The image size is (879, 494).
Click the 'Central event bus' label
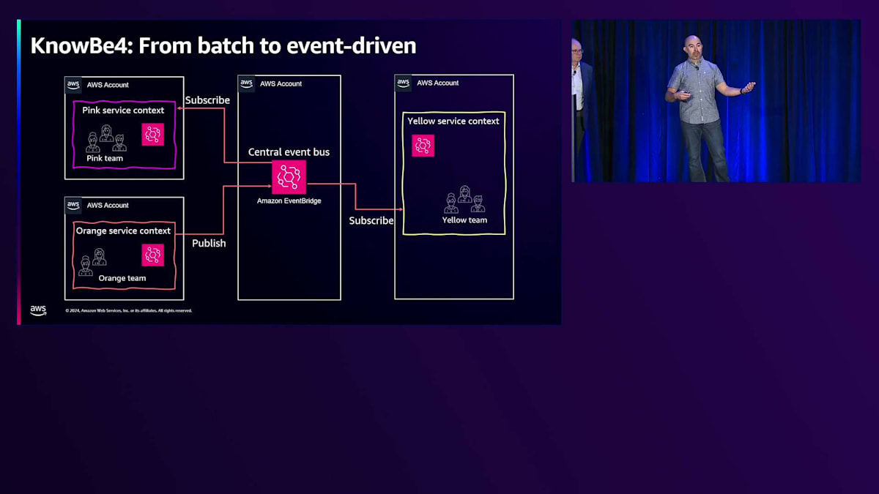point(289,152)
